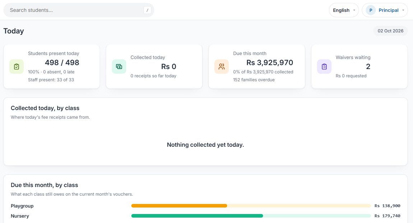Click the slash shortcut key badge

point(147,10)
